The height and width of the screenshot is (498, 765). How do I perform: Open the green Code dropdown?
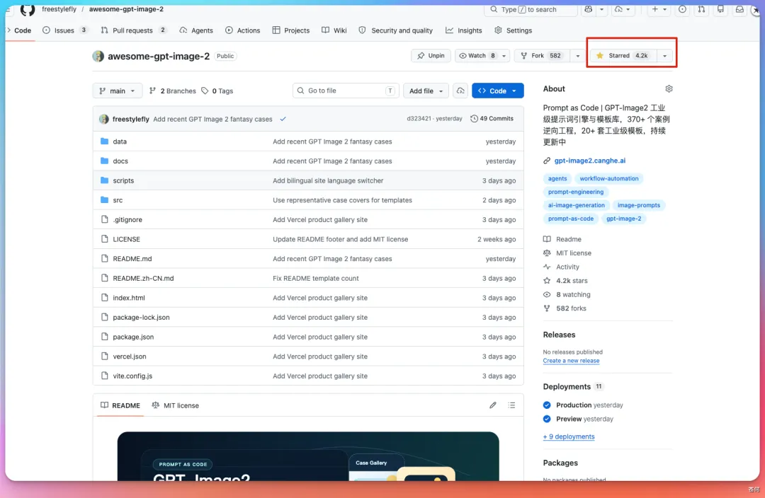coord(498,91)
